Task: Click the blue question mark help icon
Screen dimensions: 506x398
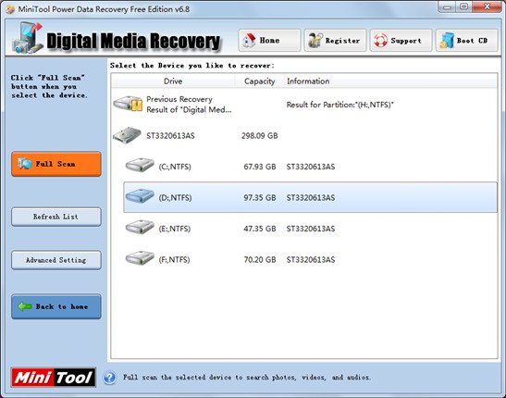Action: (110, 378)
